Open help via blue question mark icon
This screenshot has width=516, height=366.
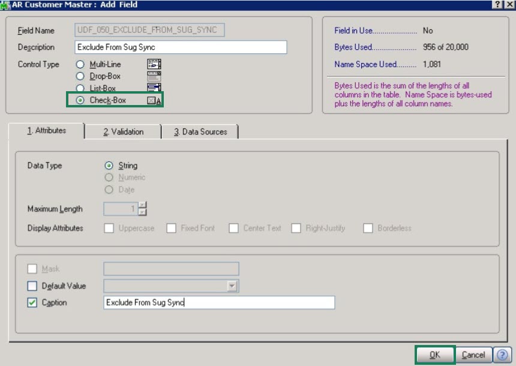point(502,355)
